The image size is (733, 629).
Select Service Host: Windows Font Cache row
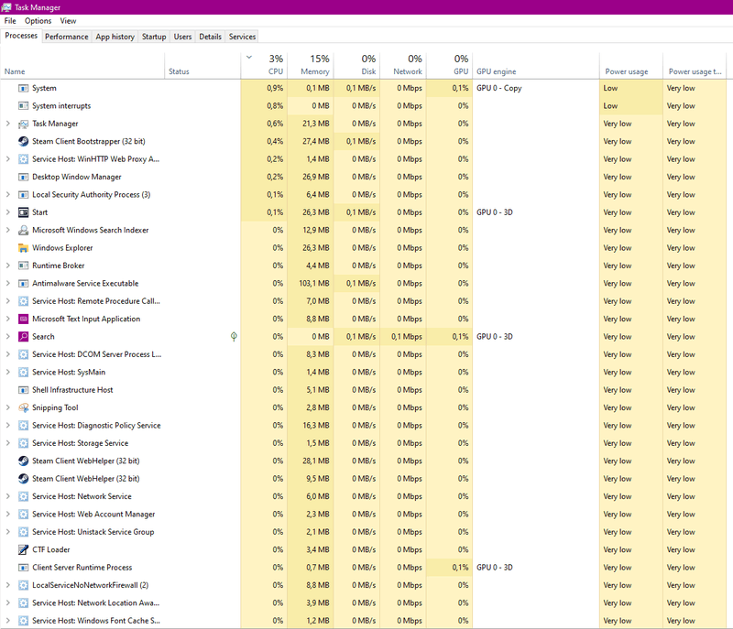tap(364, 621)
